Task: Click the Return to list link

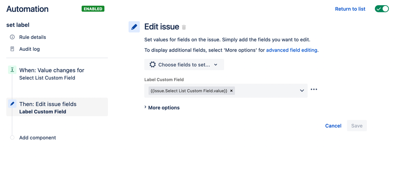Action: pyautogui.click(x=350, y=9)
